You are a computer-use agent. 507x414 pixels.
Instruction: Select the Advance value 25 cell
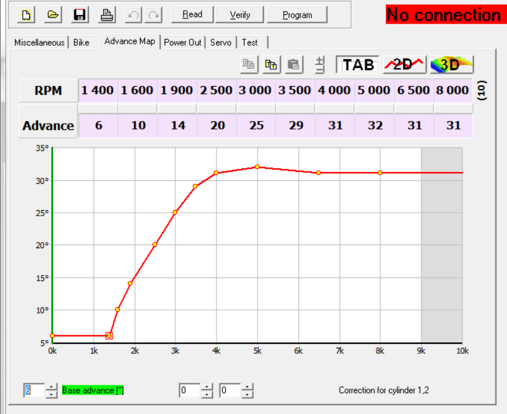256,126
